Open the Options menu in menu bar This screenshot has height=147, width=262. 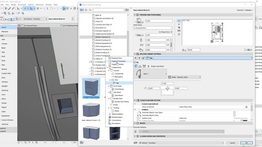(x=31, y=4)
